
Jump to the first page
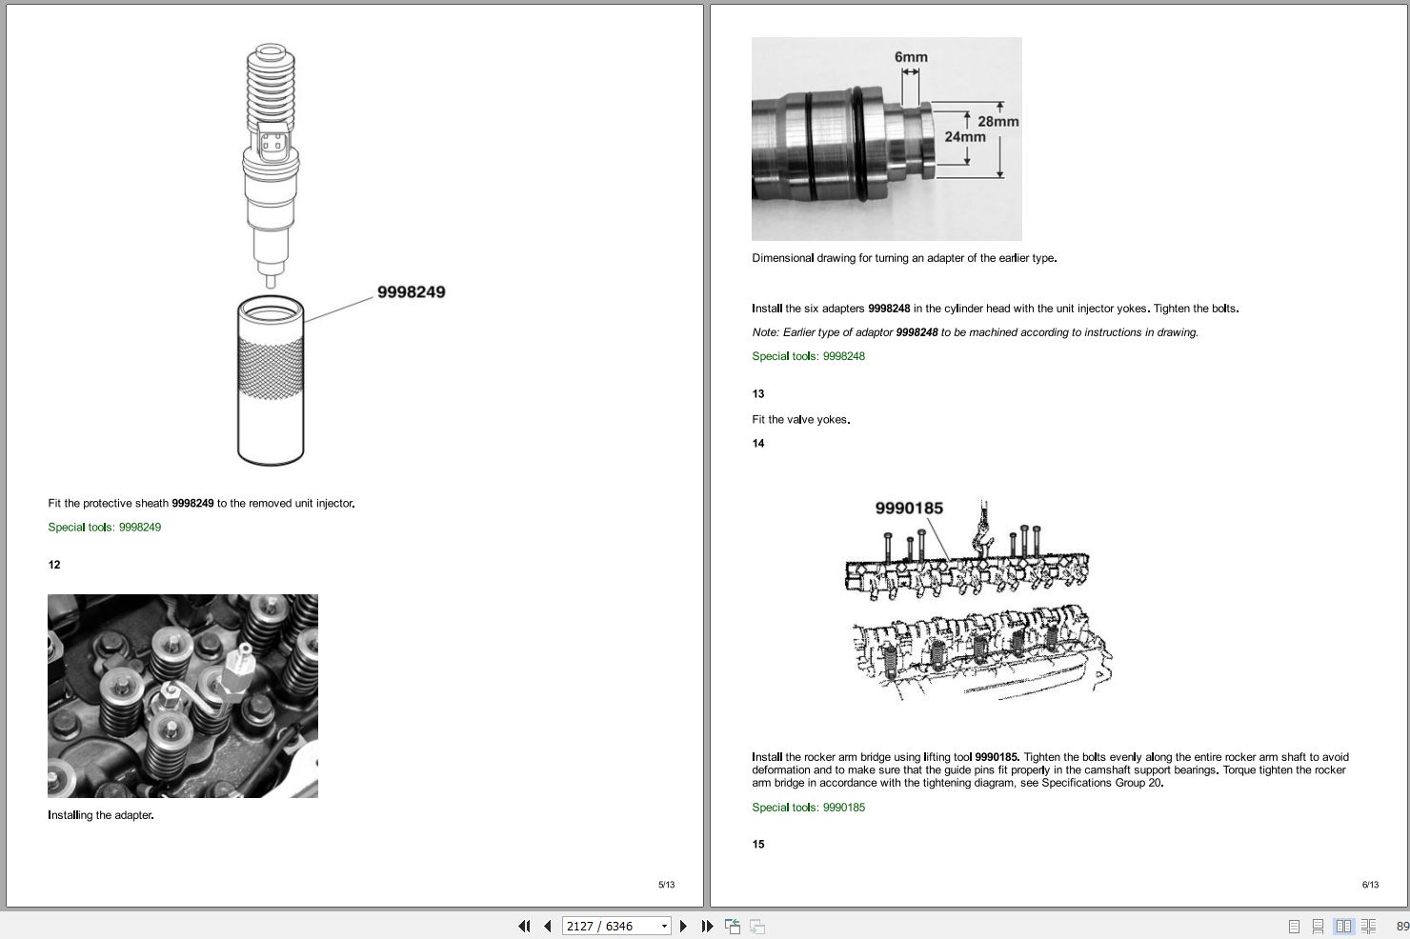(x=525, y=926)
